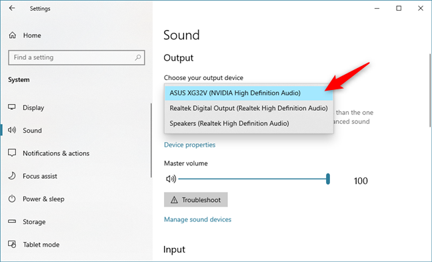432x262 pixels.
Task: Click the Choose your output device label
Action: (x=203, y=78)
